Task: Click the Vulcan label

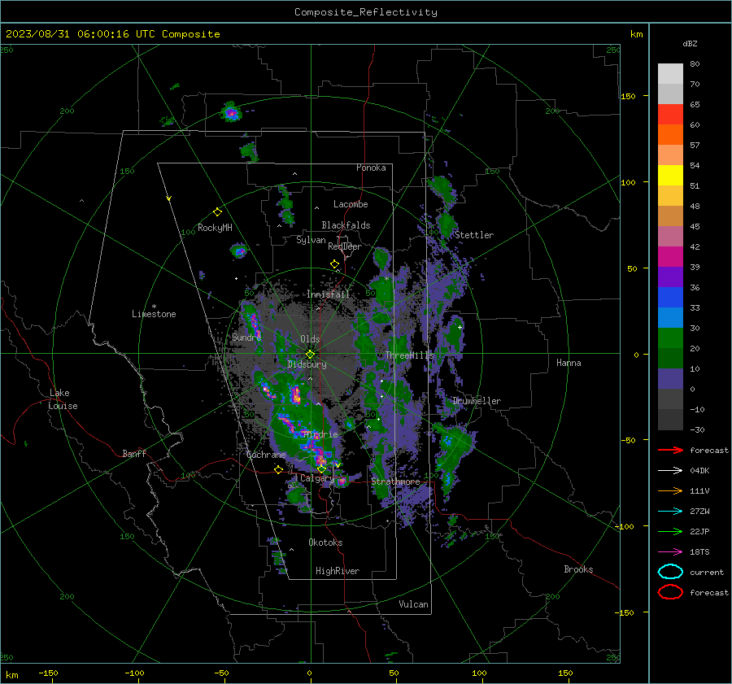Action: click(x=414, y=604)
